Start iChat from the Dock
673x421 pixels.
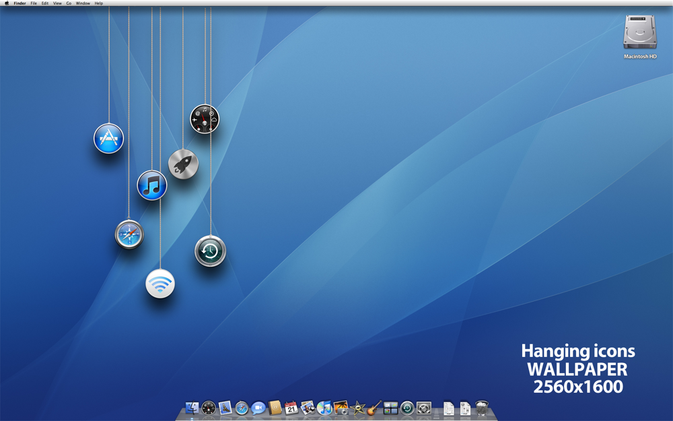pyautogui.click(x=258, y=408)
